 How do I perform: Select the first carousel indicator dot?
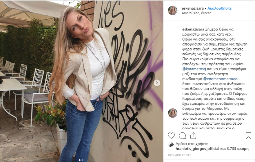(x=79, y=160)
